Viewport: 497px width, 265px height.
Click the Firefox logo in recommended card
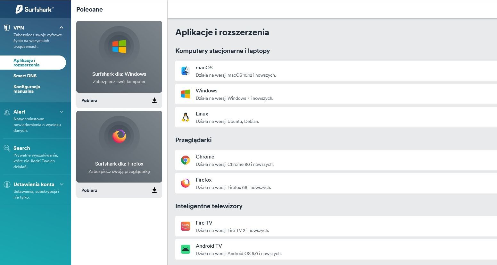point(119,136)
